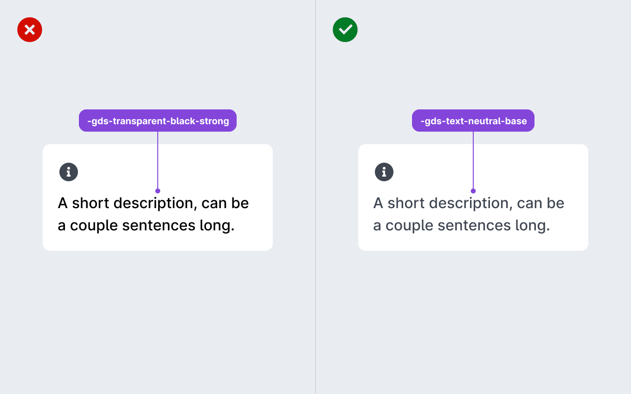Click 'can be' in the black-text card
The height and width of the screenshot is (394, 631).
(225, 203)
